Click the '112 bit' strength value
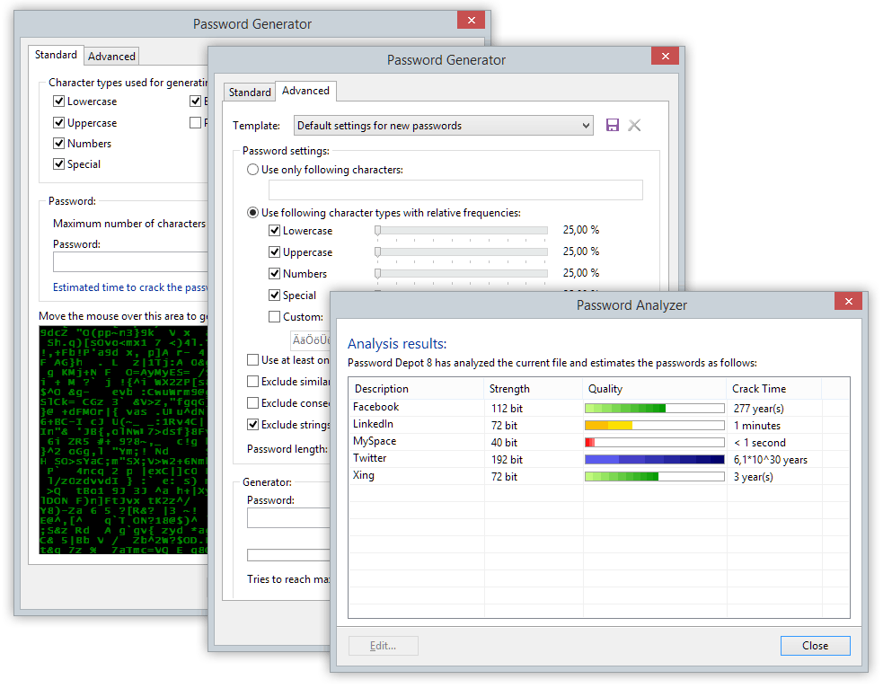 (507, 409)
